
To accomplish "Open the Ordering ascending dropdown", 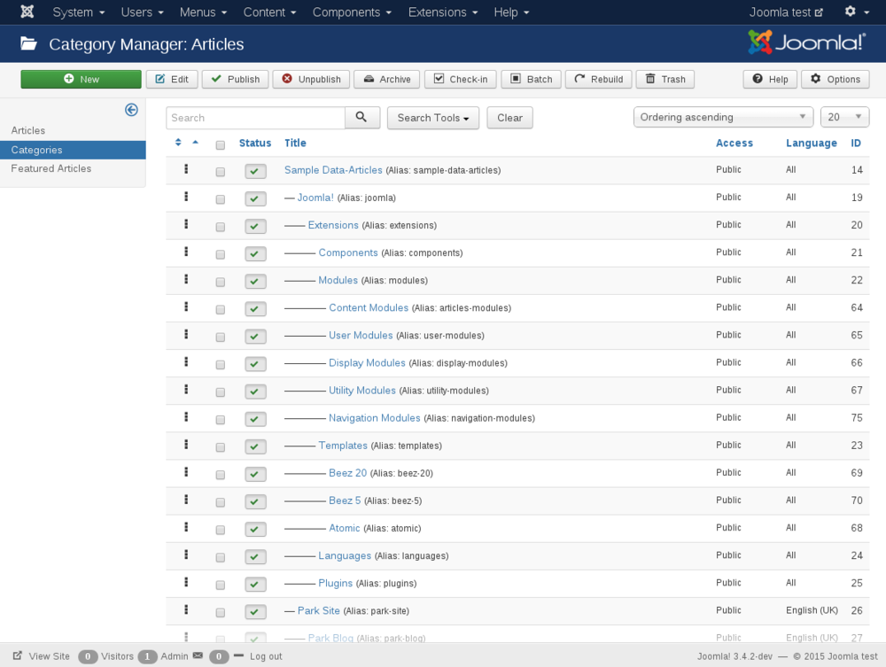I will pyautogui.click(x=723, y=117).
